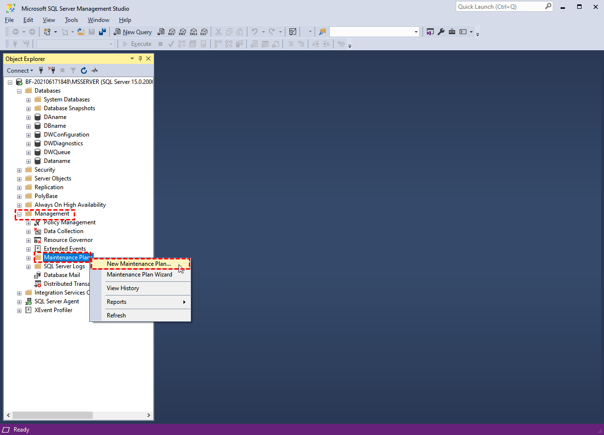The height and width of the screenshot is (435, 604).
Task: Choose View History from context menu
Action: 141,288
